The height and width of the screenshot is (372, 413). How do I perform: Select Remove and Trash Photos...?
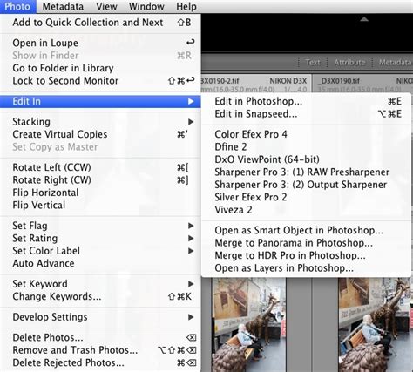[100, 350]
